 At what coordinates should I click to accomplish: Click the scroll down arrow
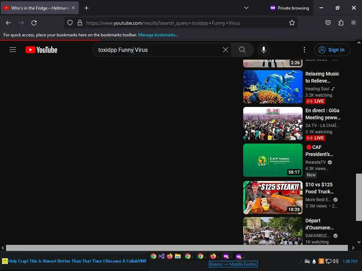359,242
